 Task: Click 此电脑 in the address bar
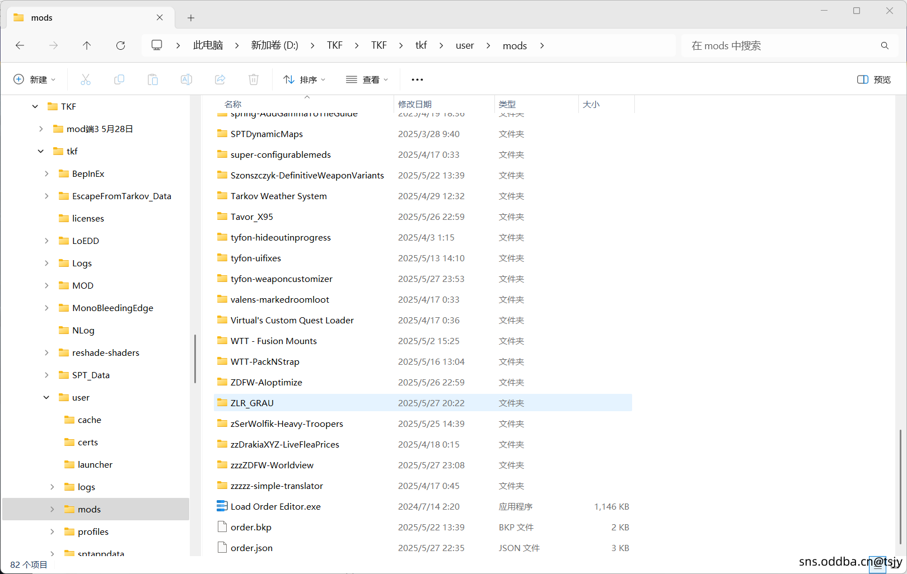pos(208,45)
